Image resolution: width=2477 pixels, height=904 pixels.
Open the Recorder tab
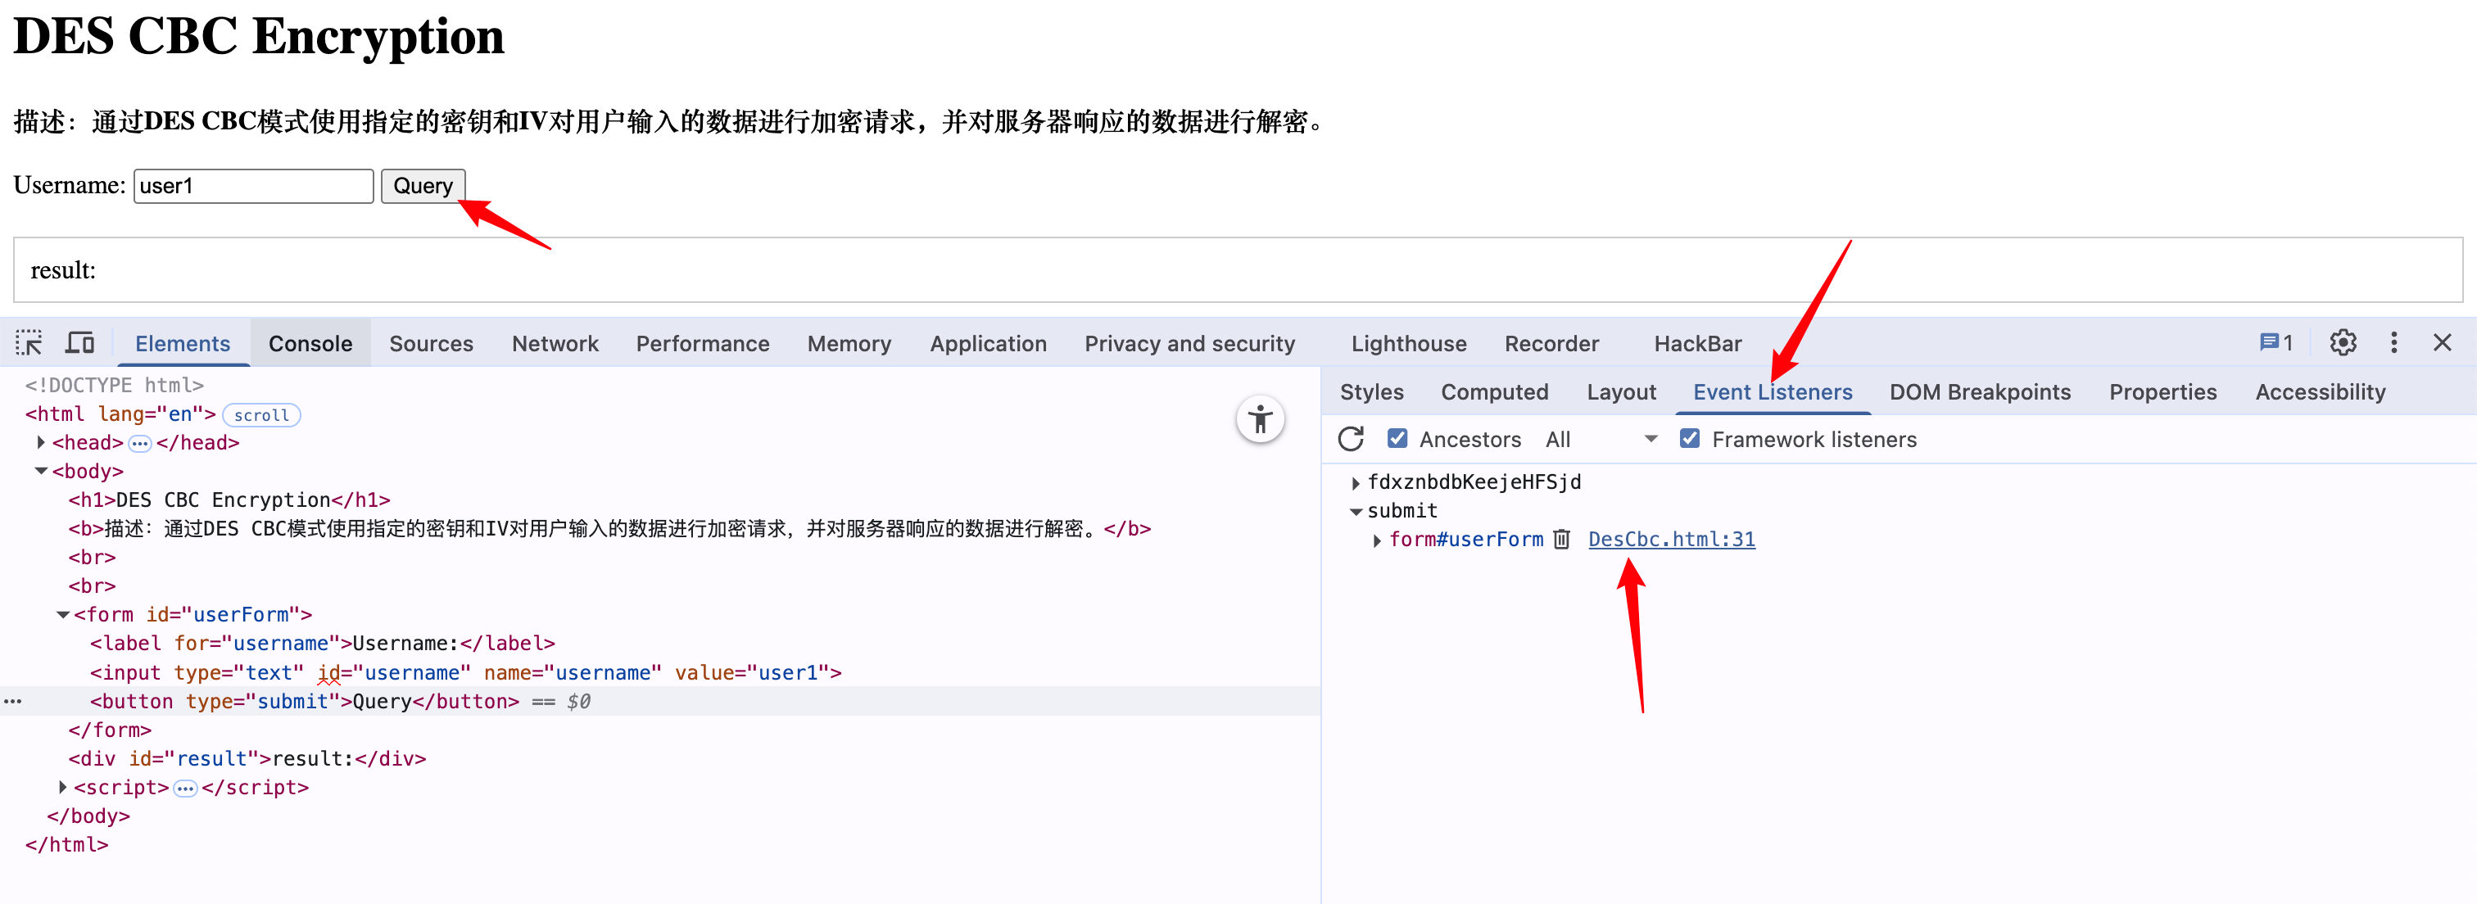click(1551, 343)
